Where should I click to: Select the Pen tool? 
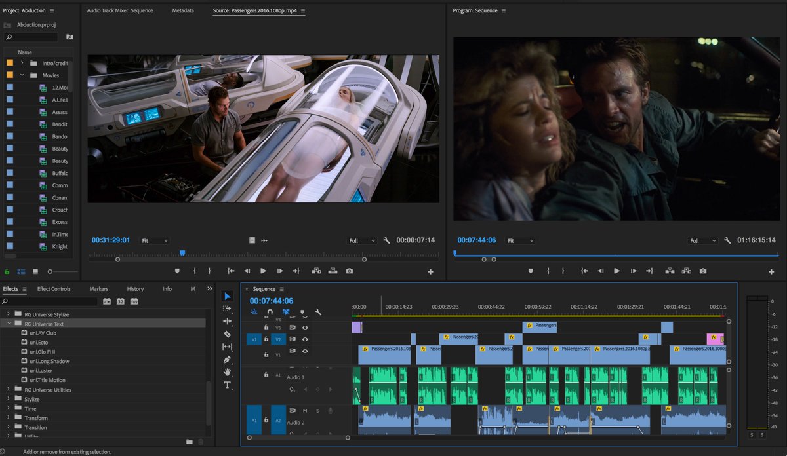tap(228, 360)
